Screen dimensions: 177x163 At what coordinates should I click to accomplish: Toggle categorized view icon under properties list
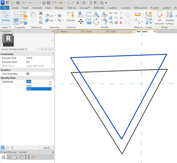[3, 148]
